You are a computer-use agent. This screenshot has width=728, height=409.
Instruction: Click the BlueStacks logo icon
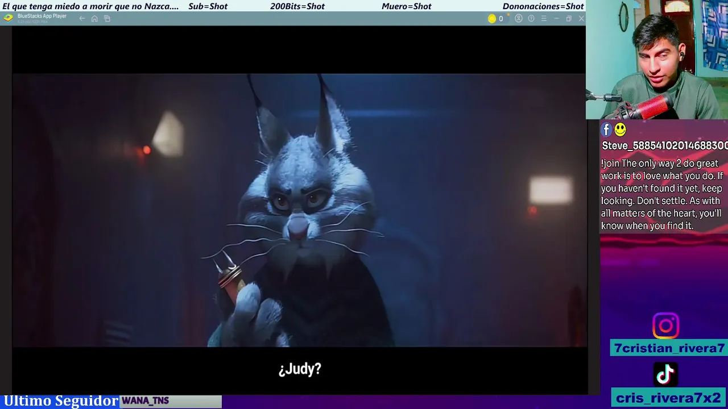coord(8,18)
